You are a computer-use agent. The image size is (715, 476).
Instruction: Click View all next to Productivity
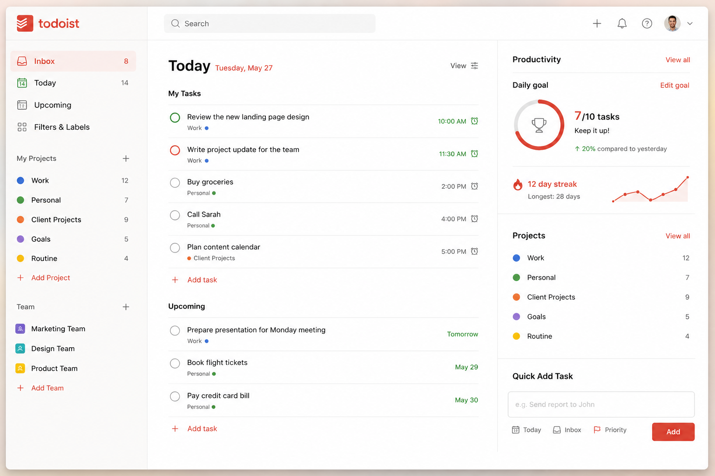[x=678, y=60]
